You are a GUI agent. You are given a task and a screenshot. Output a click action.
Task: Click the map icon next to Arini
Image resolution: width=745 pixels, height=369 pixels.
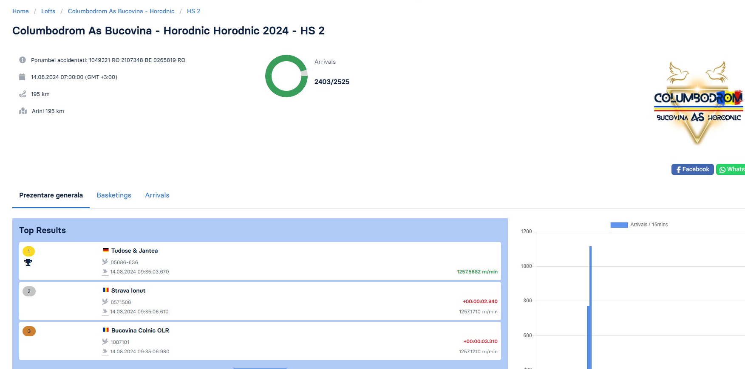coord(23,111)
